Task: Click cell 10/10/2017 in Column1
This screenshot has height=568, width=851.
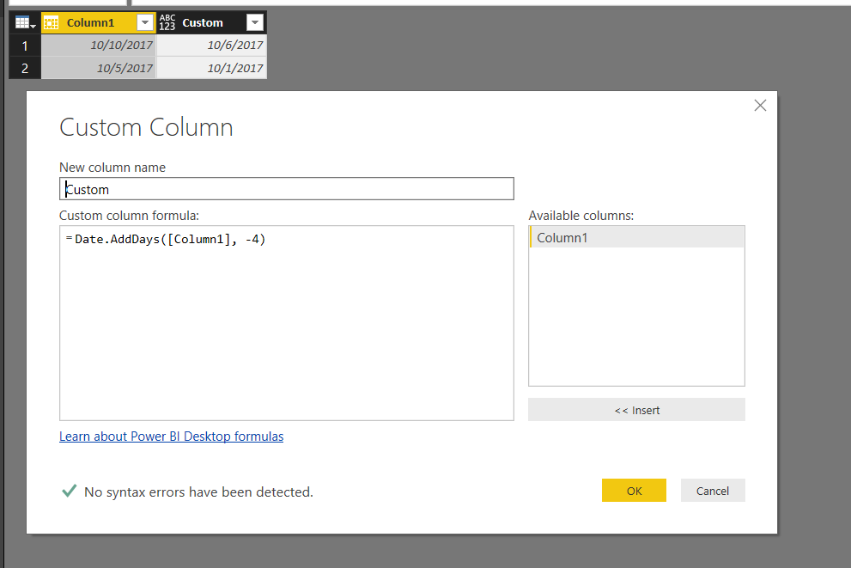Action: [99, 45]
